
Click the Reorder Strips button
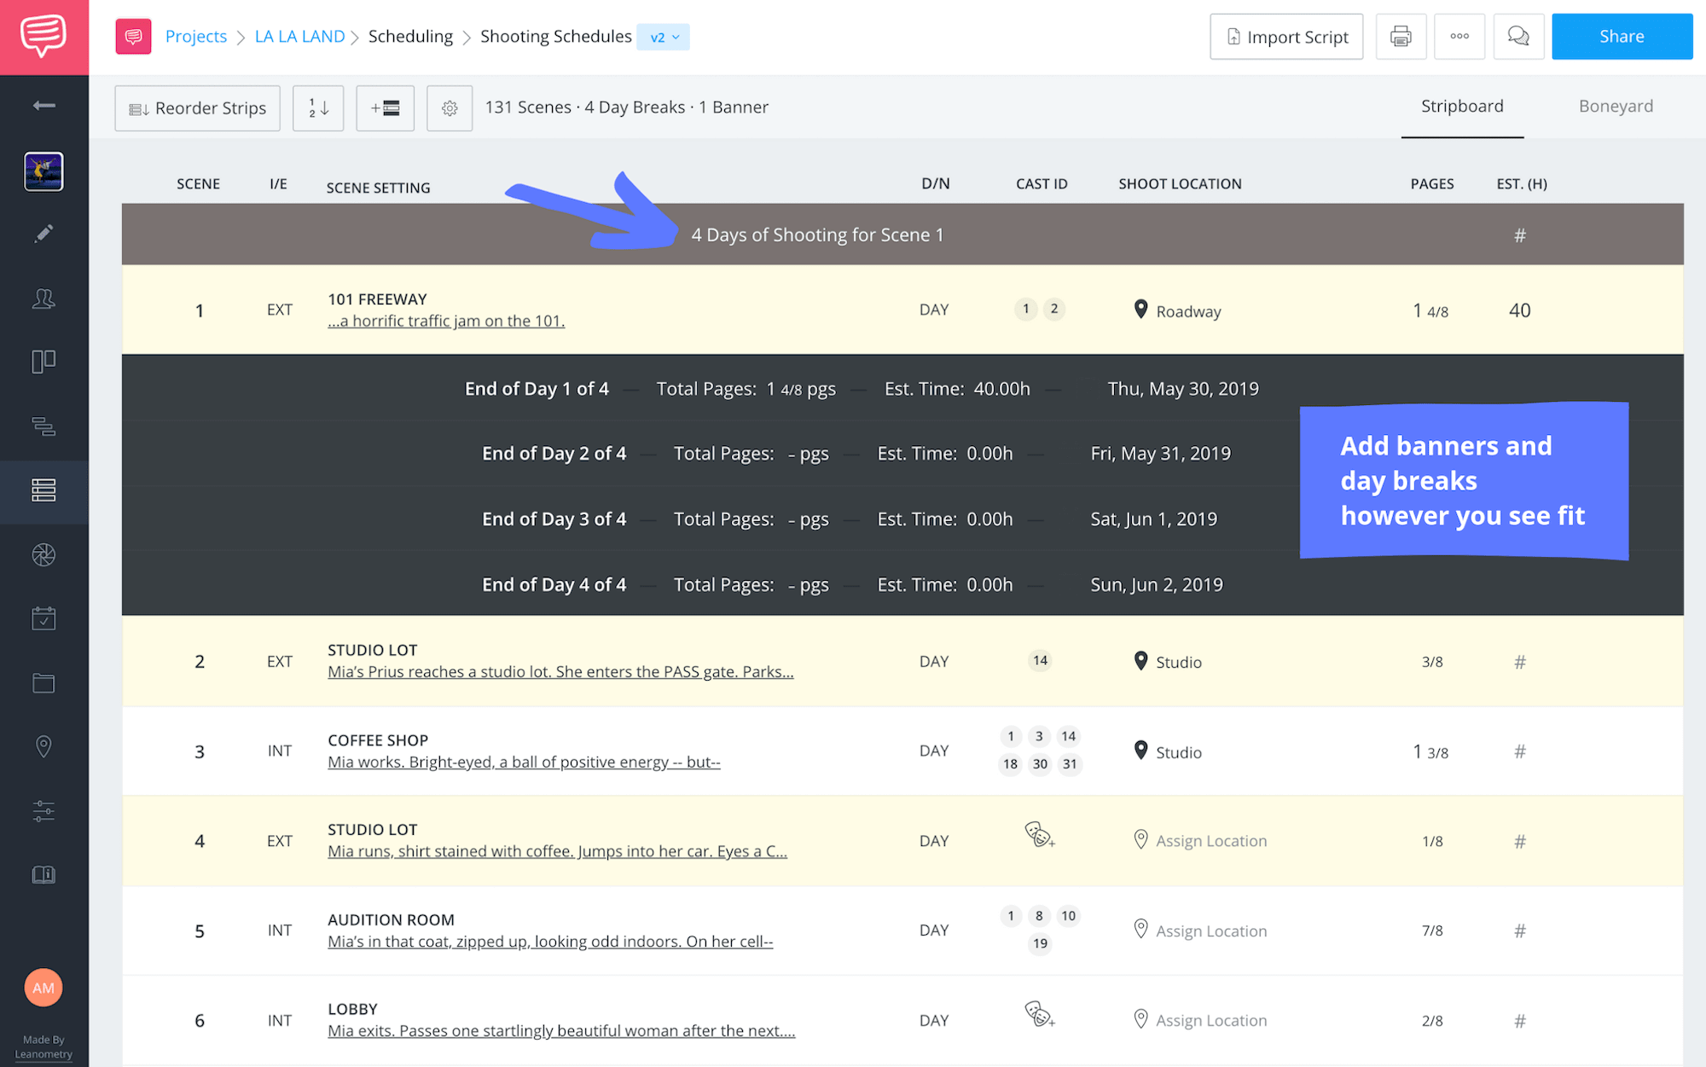198,108
